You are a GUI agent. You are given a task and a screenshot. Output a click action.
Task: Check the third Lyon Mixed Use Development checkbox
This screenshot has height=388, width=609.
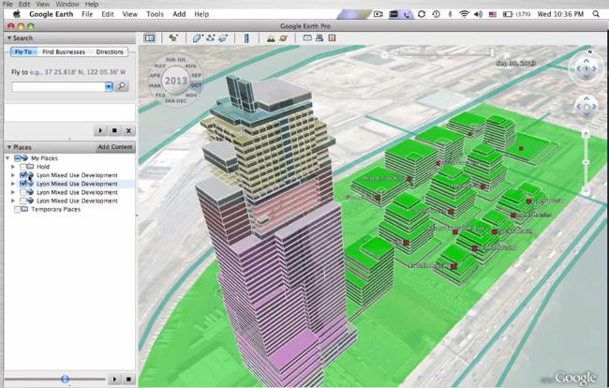22,192
